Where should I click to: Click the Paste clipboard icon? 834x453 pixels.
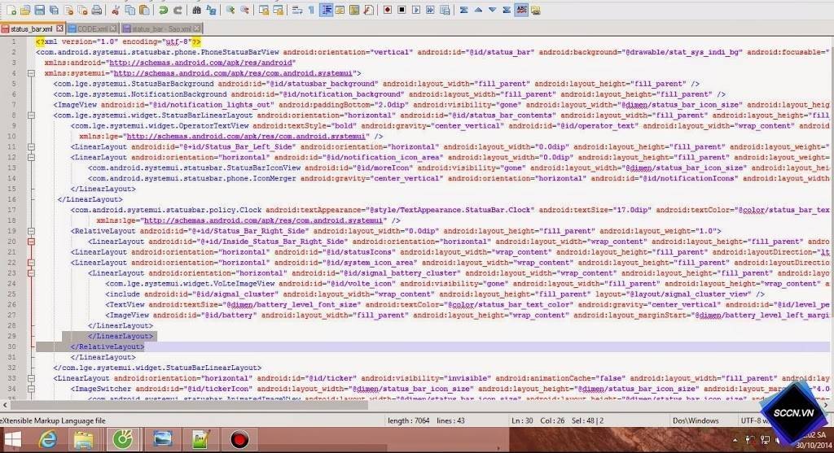(143, 10)
